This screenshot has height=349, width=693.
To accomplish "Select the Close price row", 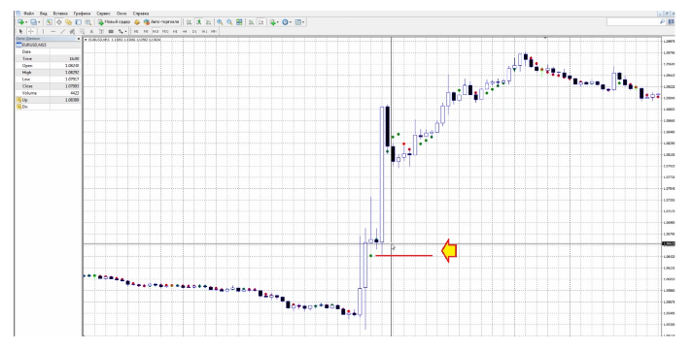I will [49, 86].
